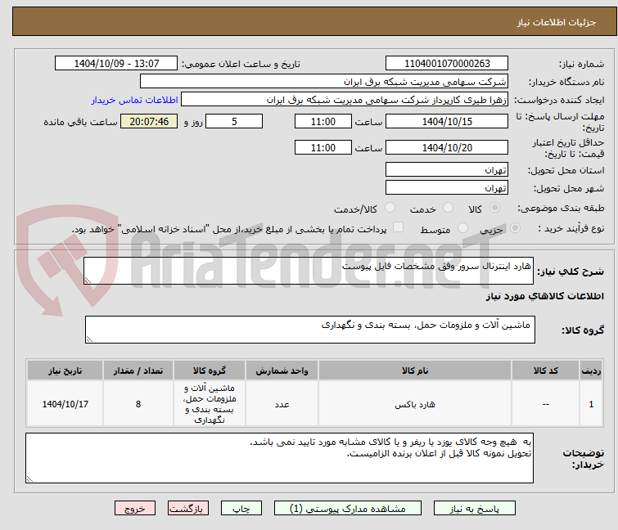The width and height of the screenshot is (618, 530).
Task: Click the جزئیات اطلاعات نیاز header title
Action: (557, 22)
